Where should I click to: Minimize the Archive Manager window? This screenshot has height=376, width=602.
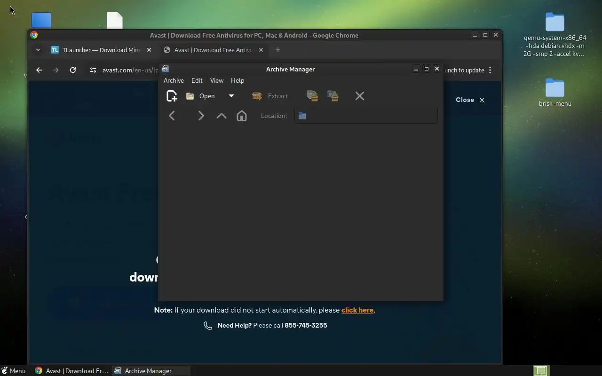[x=416, y=69]
